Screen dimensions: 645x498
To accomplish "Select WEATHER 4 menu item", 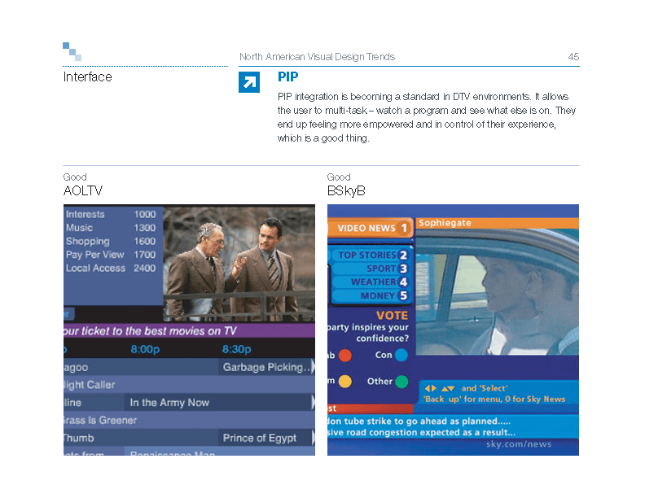I will tap(371, 282).
